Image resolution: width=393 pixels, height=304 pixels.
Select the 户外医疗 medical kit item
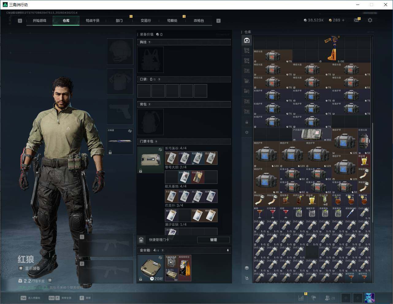tap(312, 135)
